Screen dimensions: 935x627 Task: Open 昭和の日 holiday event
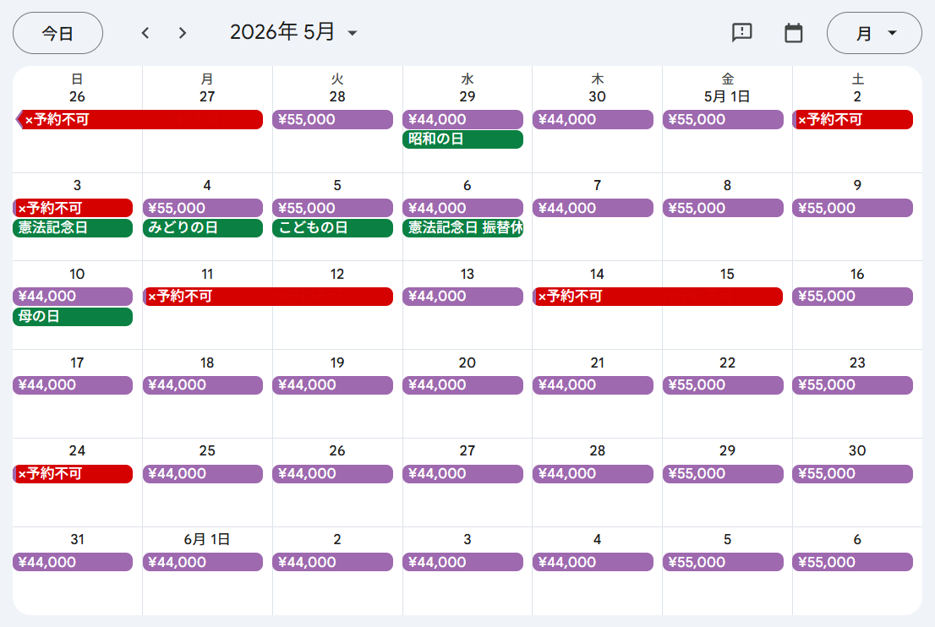[462, 139]
